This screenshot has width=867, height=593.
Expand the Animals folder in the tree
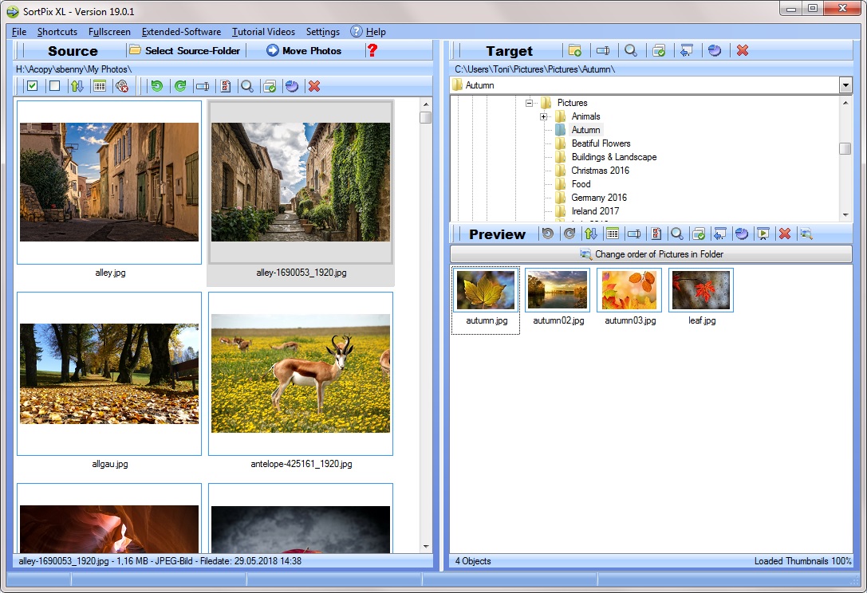[x=543, y=116]
